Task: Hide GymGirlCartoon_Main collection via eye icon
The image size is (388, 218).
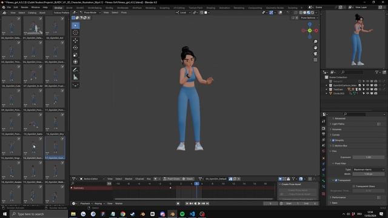Action: click(368, 85)
